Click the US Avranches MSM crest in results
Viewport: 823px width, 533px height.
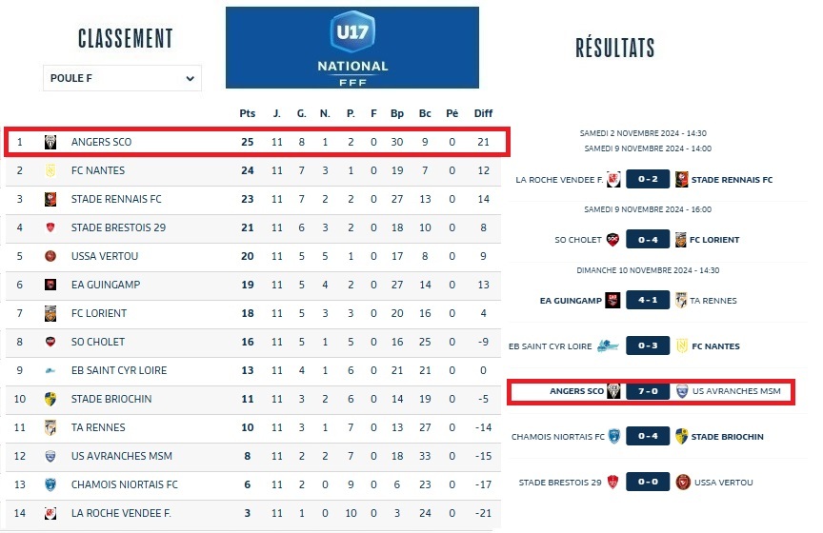pyautogui.click(x=681, y=391)
